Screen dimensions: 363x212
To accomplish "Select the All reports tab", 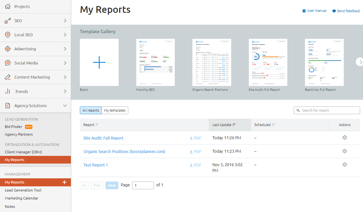I will pos(91,110).
